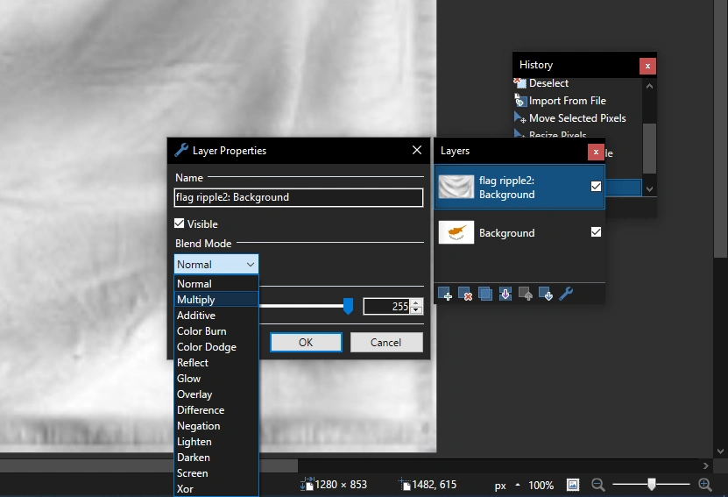This screenshot has width=728, height=497.
Task: Click the 1482, 615 cursor coordinates text
Action: tap(435, 485)
